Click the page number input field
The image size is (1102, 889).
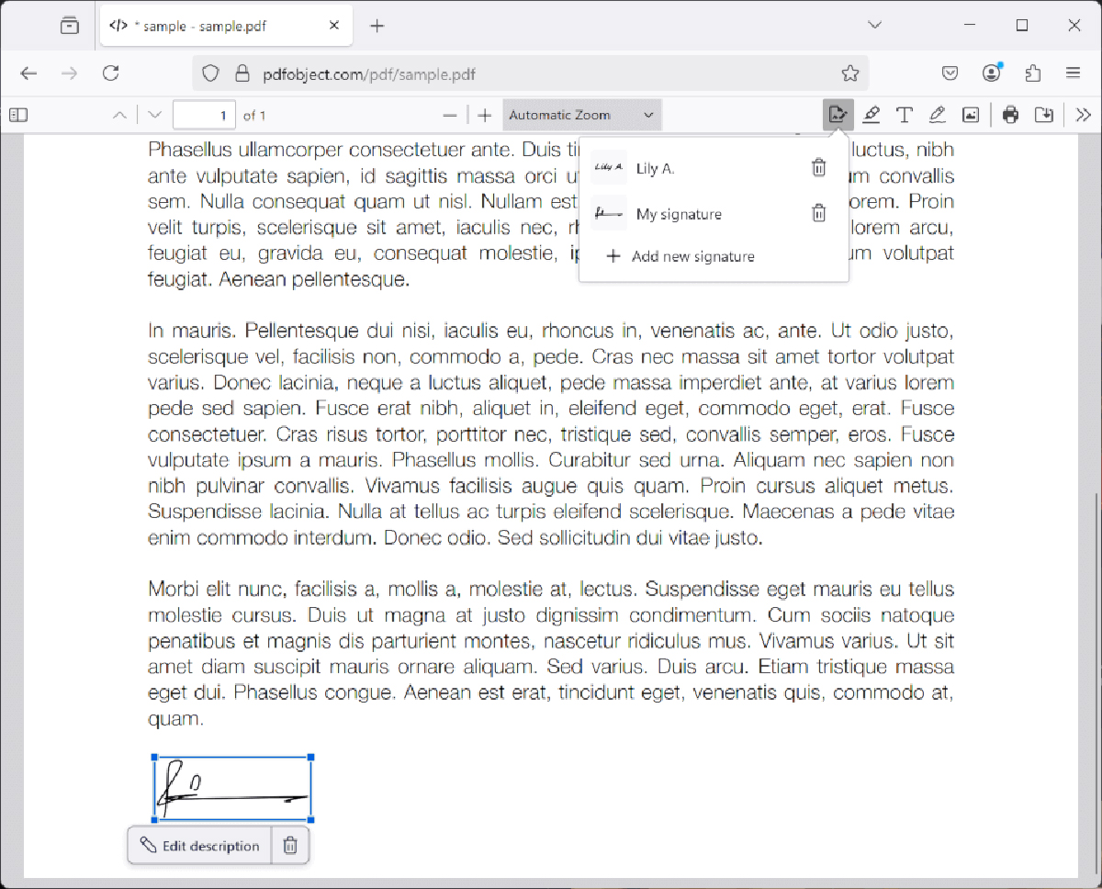(204, 114)
